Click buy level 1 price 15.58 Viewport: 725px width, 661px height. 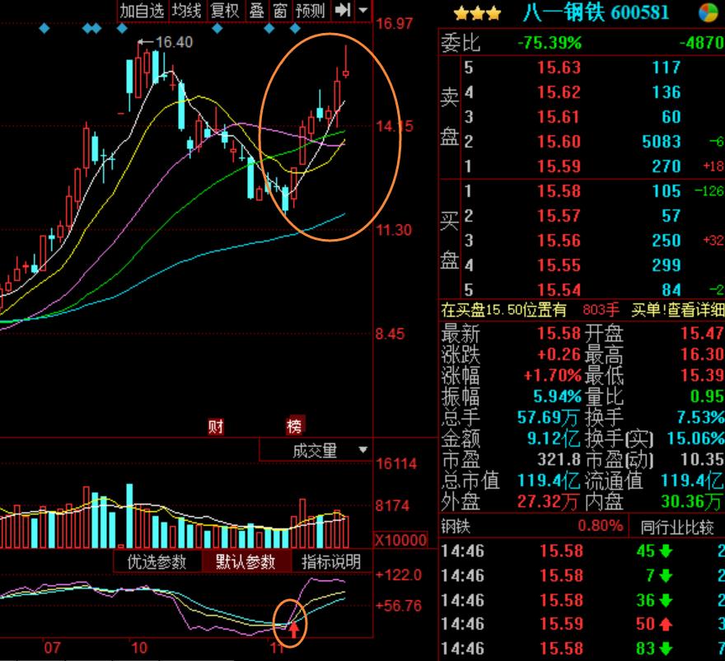click(x=559, y=191)
